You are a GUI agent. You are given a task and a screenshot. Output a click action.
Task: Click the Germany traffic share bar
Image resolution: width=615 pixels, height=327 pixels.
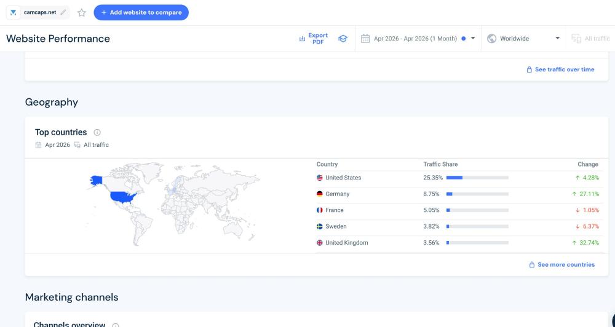point(477,194)
